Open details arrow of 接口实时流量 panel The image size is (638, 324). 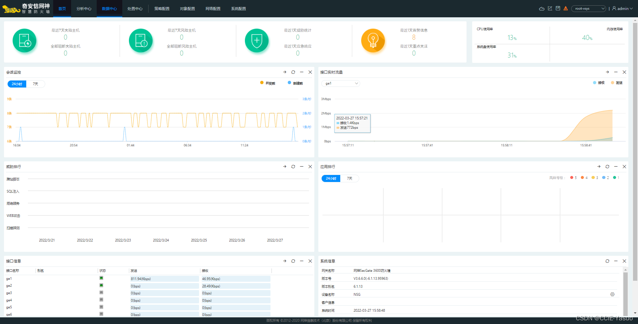click(x=607, y=72)
